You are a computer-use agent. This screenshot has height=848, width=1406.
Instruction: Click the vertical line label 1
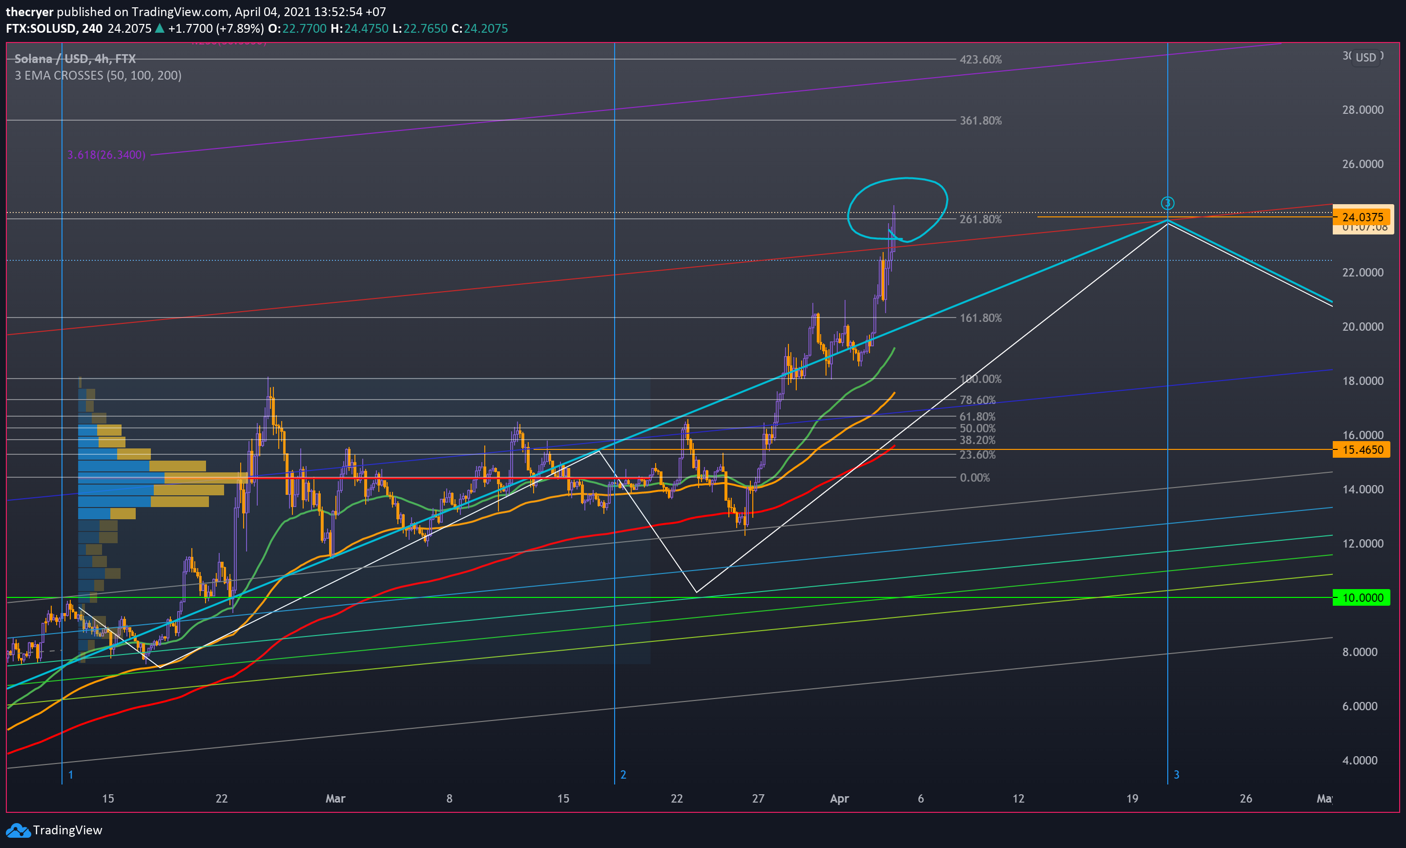tap(71, 775)
